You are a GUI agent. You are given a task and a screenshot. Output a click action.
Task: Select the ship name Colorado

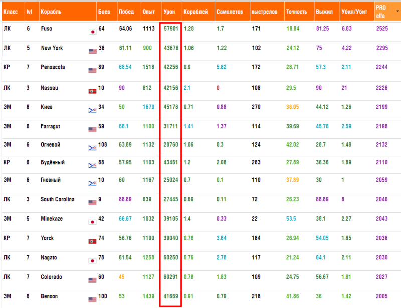point(51,277)
